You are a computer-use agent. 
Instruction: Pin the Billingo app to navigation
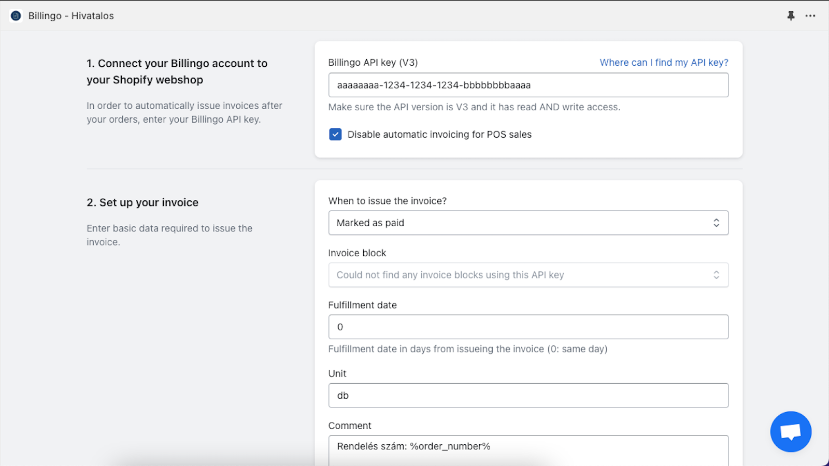[x=791, y=16]
